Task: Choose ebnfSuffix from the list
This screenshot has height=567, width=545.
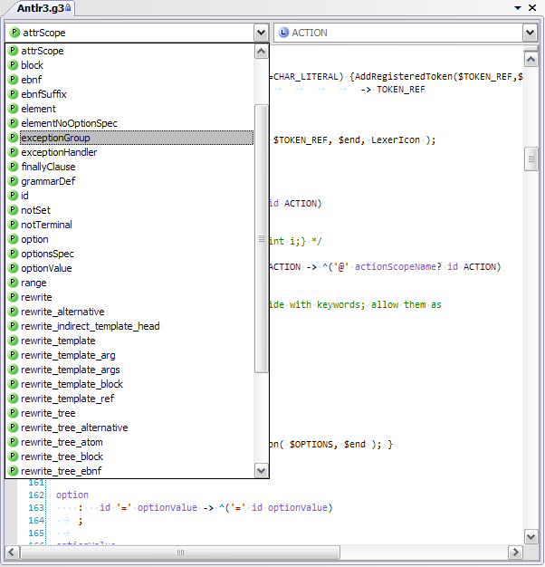Action: (130, 94)
